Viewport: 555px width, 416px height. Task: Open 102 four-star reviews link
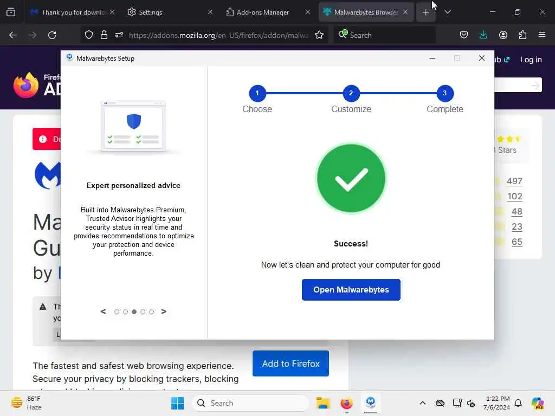[515, 196]
